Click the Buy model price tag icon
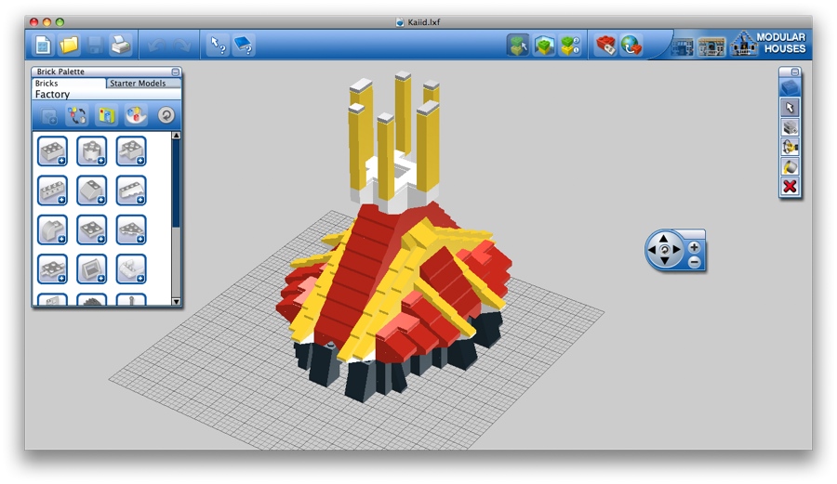The width and height of the screenshot is (837, 484). click(605, 46)
